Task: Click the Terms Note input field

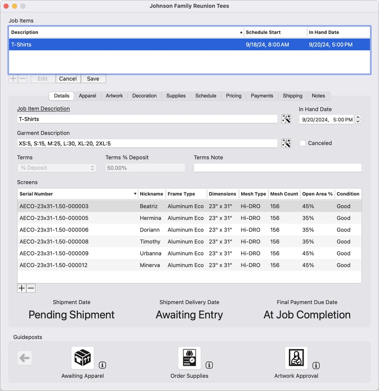Action: pos(277,168)
